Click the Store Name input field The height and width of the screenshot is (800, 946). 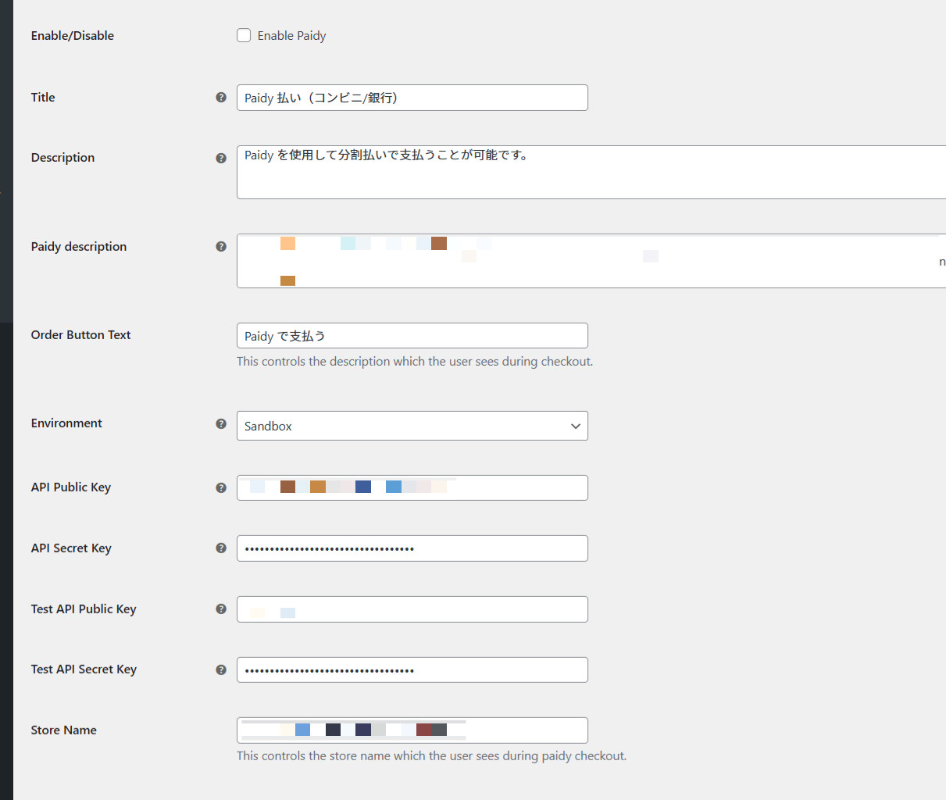412,730
